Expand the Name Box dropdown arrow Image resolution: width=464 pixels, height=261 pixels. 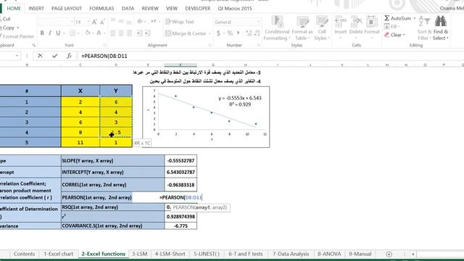(x=17, y=56)
